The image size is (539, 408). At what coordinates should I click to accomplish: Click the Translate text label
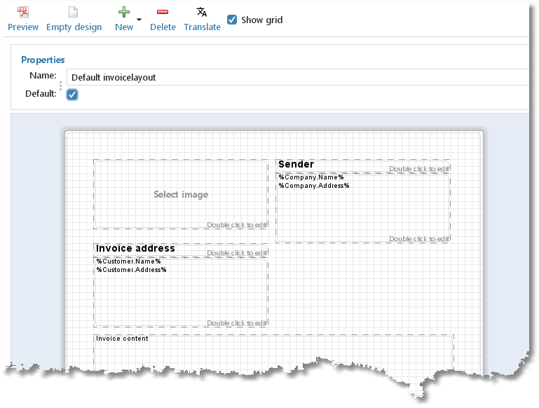[x=202, y=27]
